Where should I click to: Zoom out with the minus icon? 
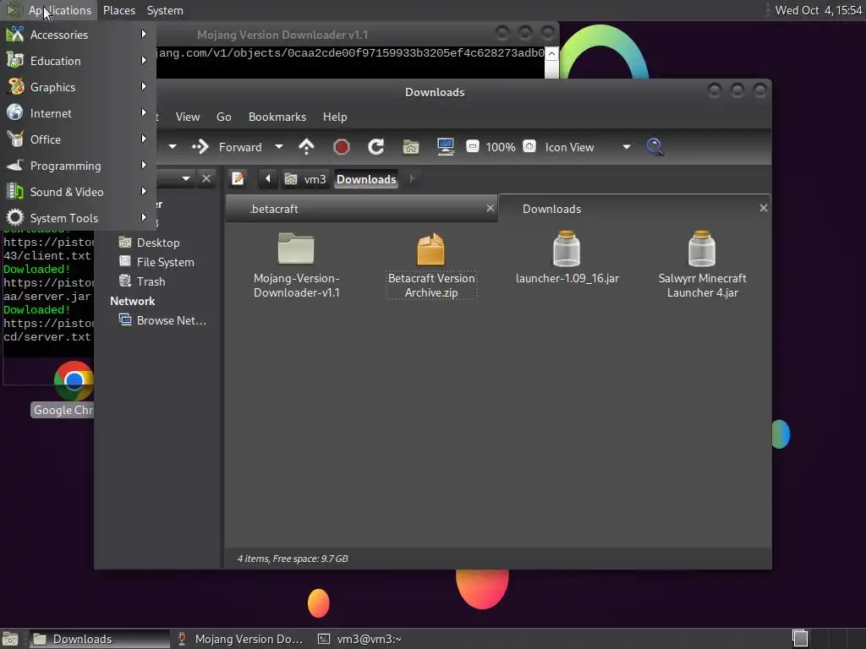click(472, 146)
